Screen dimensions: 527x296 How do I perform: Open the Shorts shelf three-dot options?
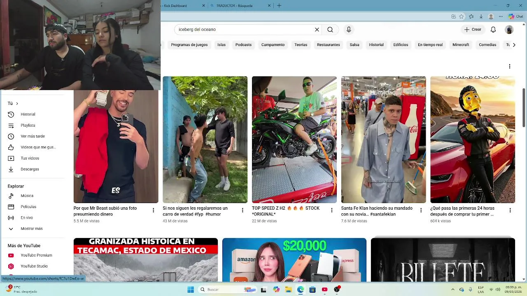(x=510, y=66)
